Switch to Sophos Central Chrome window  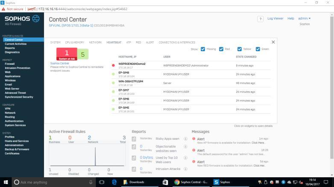pos(191,182)
